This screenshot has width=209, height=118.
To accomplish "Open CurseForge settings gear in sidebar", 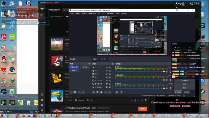I will pos(42,110).
